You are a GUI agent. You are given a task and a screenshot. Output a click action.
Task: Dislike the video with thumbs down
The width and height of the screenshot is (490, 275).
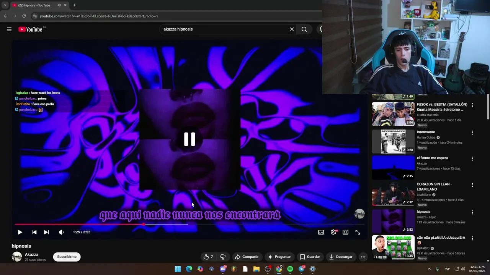(x=223, y=257)
